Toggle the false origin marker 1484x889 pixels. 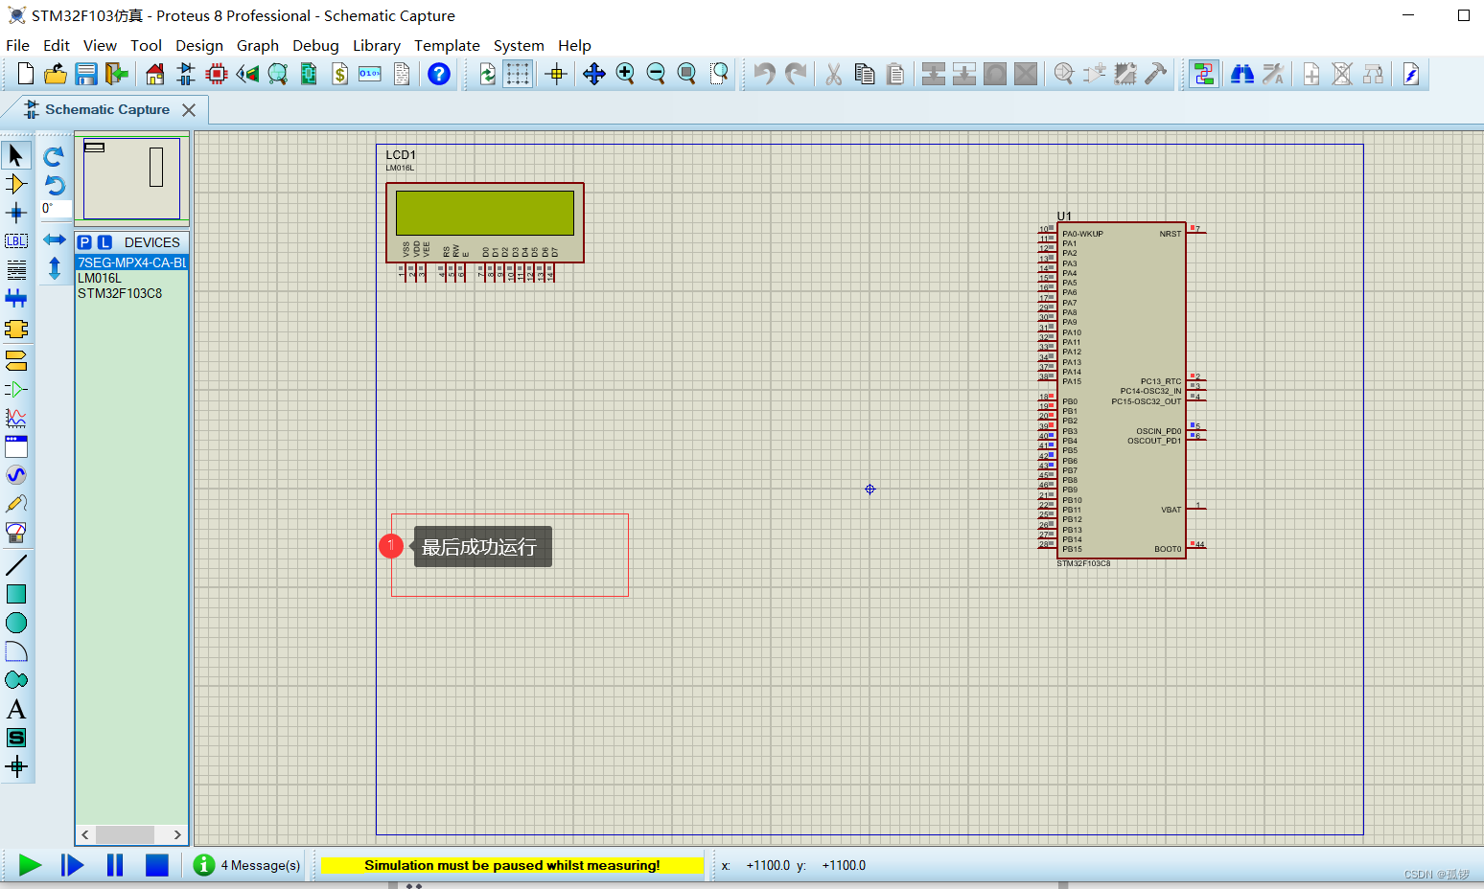556,74
